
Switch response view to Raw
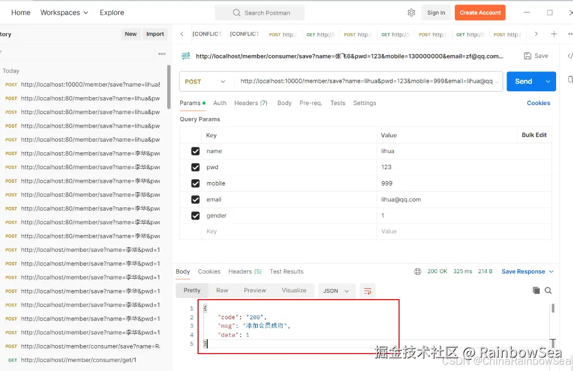[222, 291]
